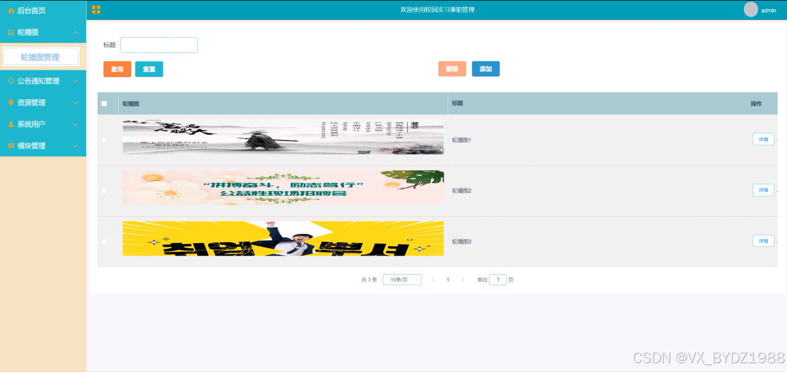Click the home icon beside 后台首页
Image resolution: width=787 pixels, height=372 pixels.
(11, 11)
